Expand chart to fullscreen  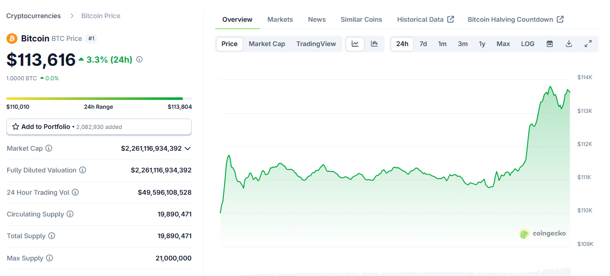pos(588,44)
